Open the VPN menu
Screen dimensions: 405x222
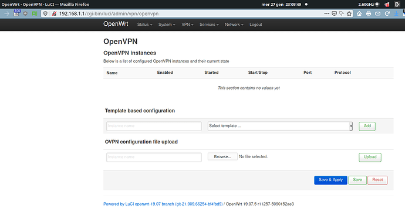tap(187, 25)
